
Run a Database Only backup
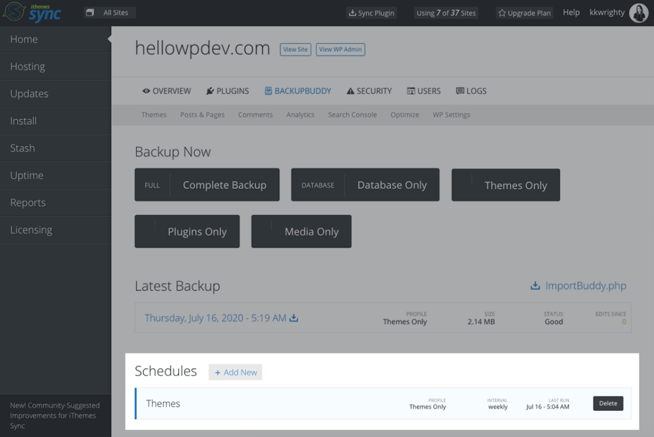[x=365, y=184]
